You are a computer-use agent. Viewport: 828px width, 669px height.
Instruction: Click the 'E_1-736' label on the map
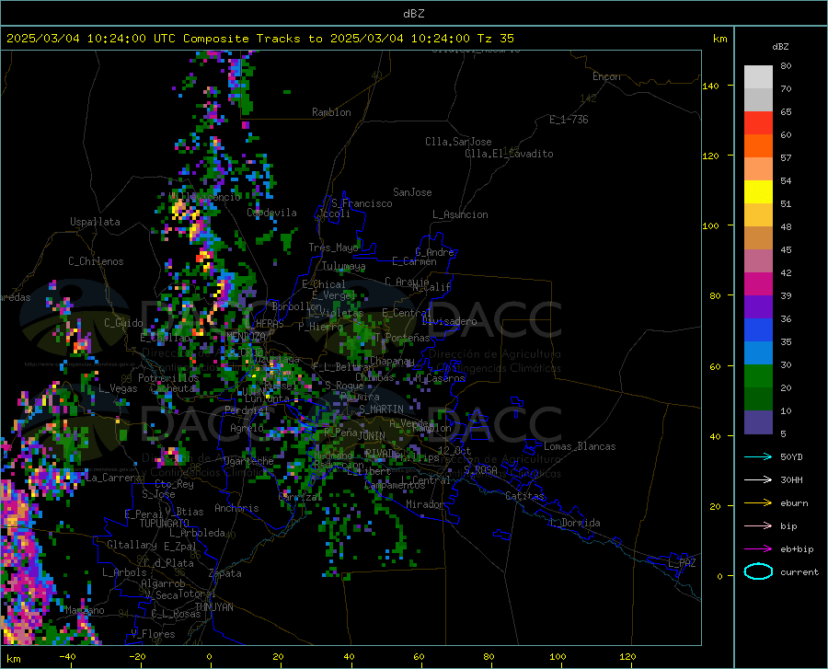click(569, 120)
